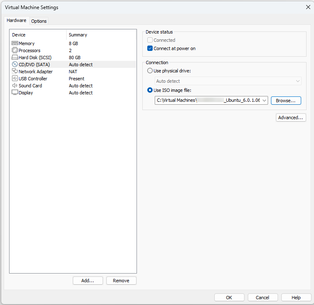This screenshot has width=314, height=305.
Task: Switch to the Options tab
Action: coord(39,21)
